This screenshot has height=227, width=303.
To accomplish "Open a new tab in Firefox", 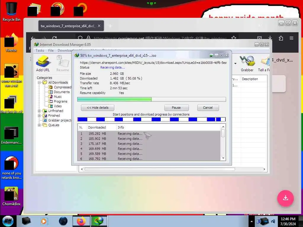I will (110, 26).
